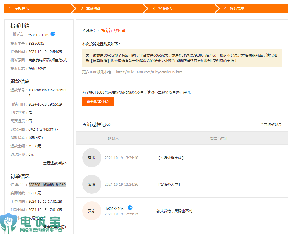Click timestamp 2024-10-19 13:24:36
The image size is (295, 234).
click(x=121, y=184)
